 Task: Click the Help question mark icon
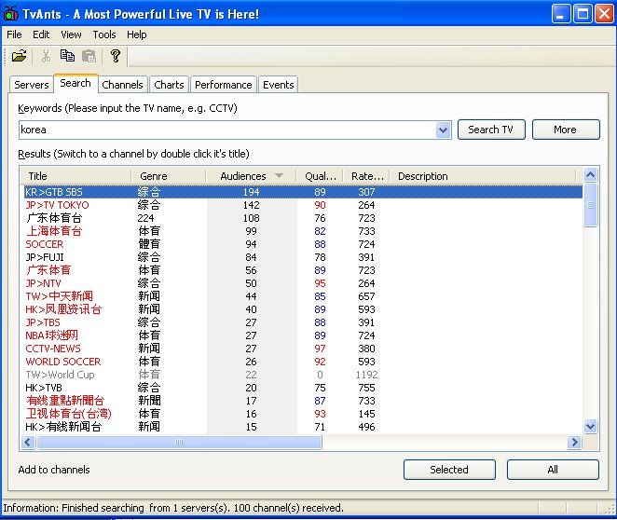click(x=116, y=56)
